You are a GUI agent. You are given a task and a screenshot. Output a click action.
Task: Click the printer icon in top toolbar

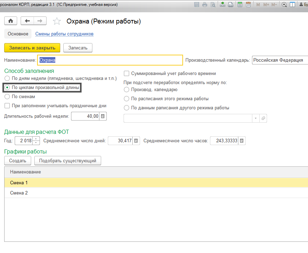point(205,5)
